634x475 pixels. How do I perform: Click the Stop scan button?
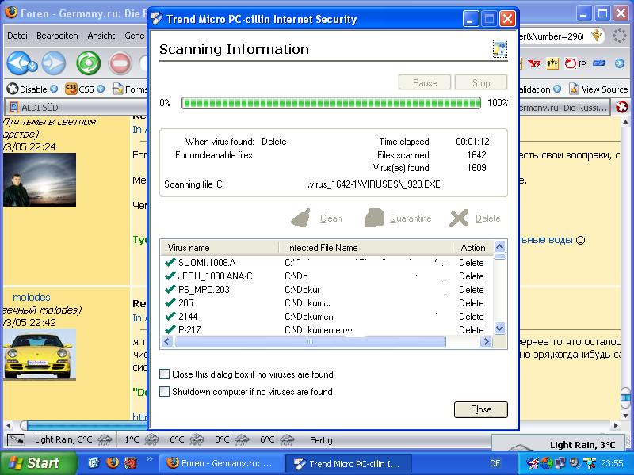click(481, 82)
